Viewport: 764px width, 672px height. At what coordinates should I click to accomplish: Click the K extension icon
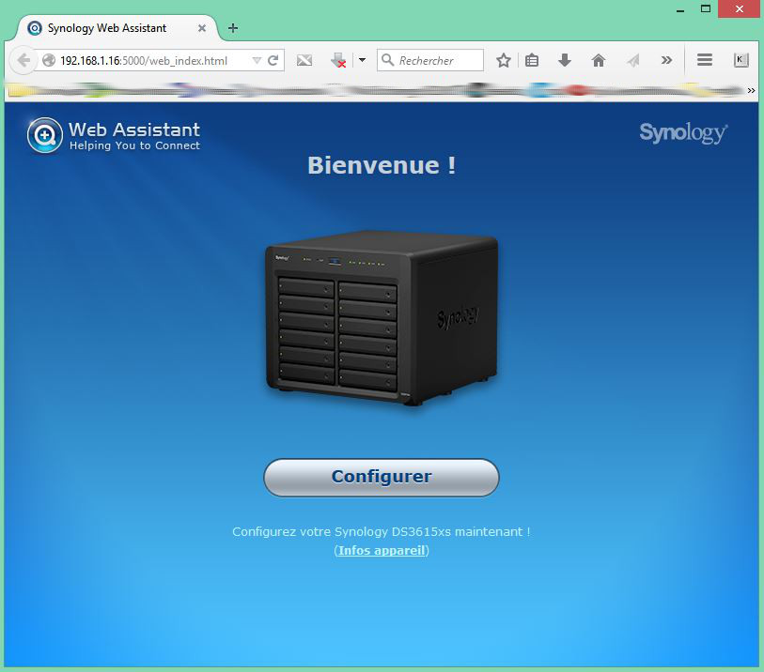tap(741, 60)
